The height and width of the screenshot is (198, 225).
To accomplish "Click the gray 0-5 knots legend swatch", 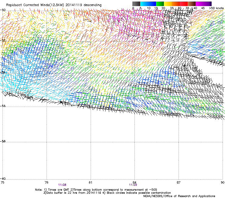I will [x=136, y=4].
